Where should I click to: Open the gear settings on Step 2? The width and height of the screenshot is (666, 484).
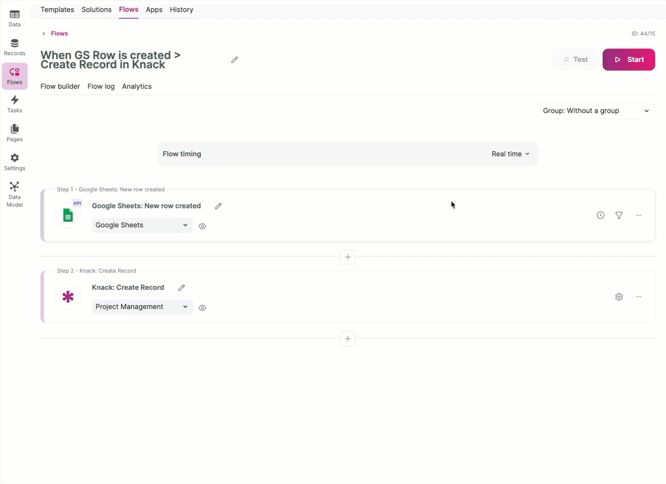(619, 297)
